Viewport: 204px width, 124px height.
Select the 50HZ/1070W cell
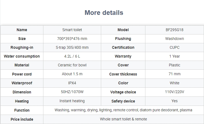[72, 92]
